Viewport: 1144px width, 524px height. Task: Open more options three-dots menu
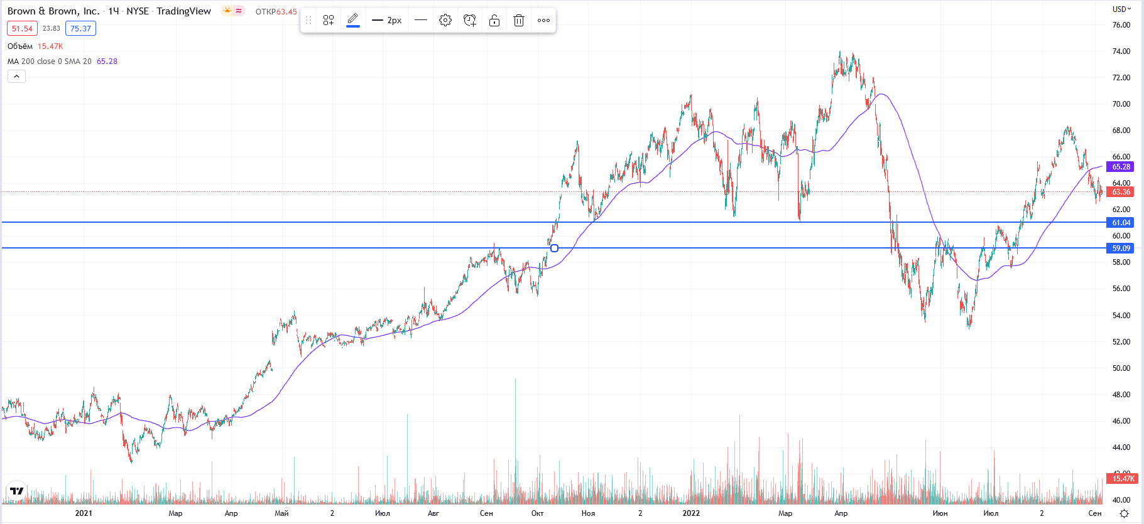tap(543, 21)
